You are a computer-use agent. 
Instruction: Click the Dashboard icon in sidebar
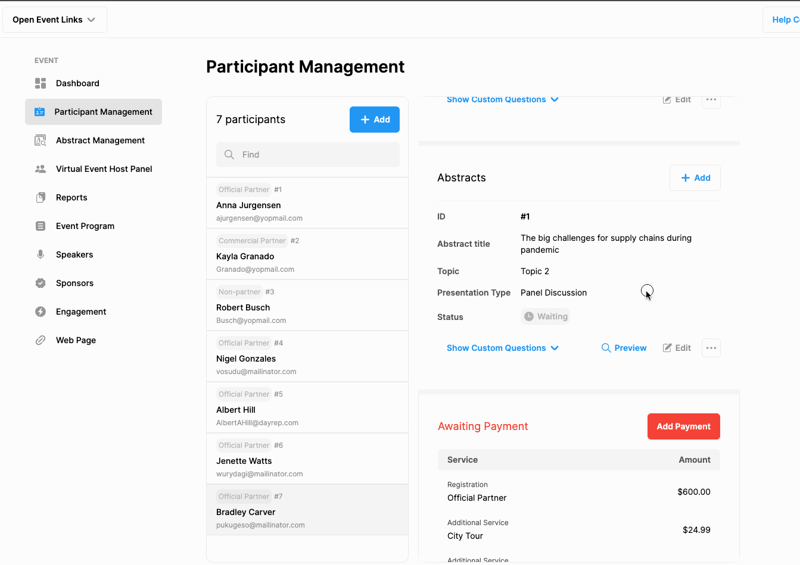(x=41, y=83)
